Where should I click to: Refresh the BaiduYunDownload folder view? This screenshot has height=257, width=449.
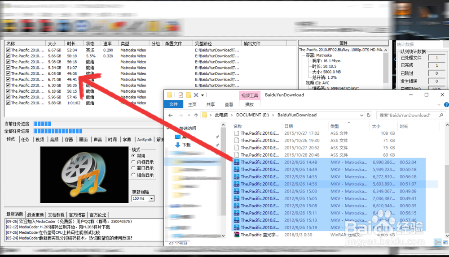pyautogui.click(x=369, y=115)
